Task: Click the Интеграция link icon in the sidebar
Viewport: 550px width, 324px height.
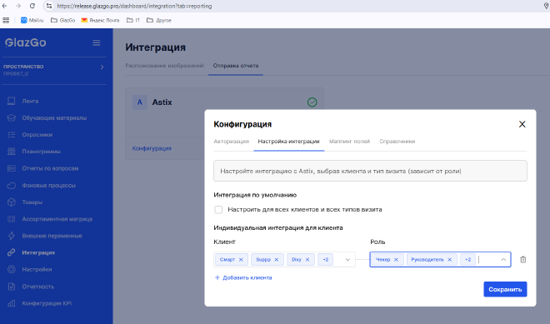Action: pos(11,252)
